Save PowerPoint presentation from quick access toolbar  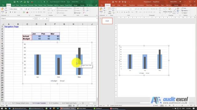113,2
